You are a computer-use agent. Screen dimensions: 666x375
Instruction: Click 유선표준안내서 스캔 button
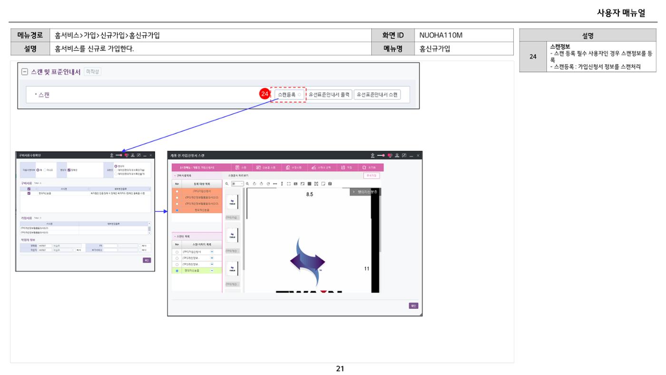(x=377, y=95)
